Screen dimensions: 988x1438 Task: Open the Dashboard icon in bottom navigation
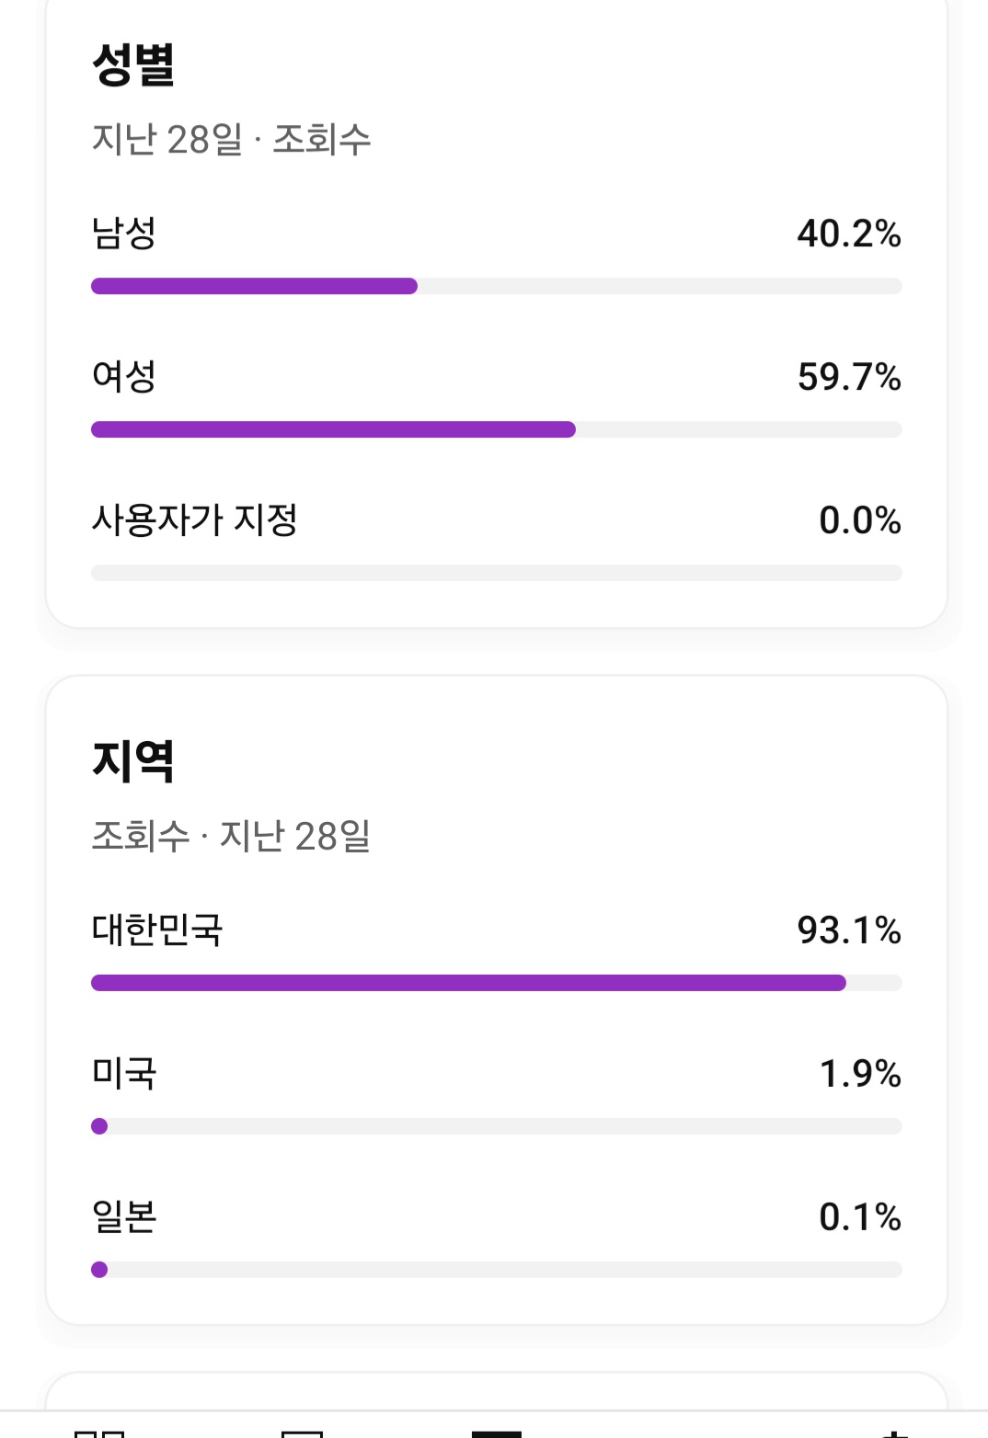click(99, 1433)
